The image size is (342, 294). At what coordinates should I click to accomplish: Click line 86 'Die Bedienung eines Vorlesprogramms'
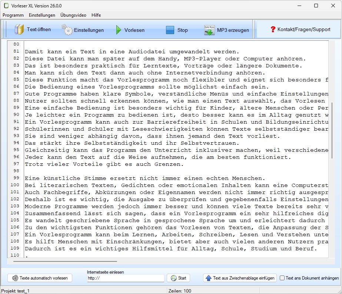pyautogui.click(x=147, y=87)
